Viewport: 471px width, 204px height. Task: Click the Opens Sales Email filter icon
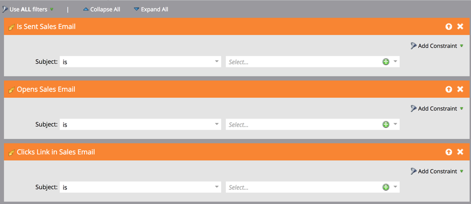tap(12, 90)
